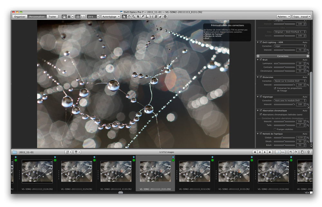The image size is (322, 207).
Task: Click the Netteté Globale value field
Action: tap(300, 138)
